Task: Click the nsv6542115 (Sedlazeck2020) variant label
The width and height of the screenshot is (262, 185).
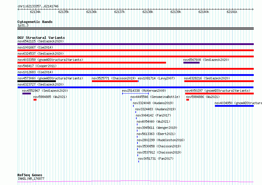Action: [41, 41]
